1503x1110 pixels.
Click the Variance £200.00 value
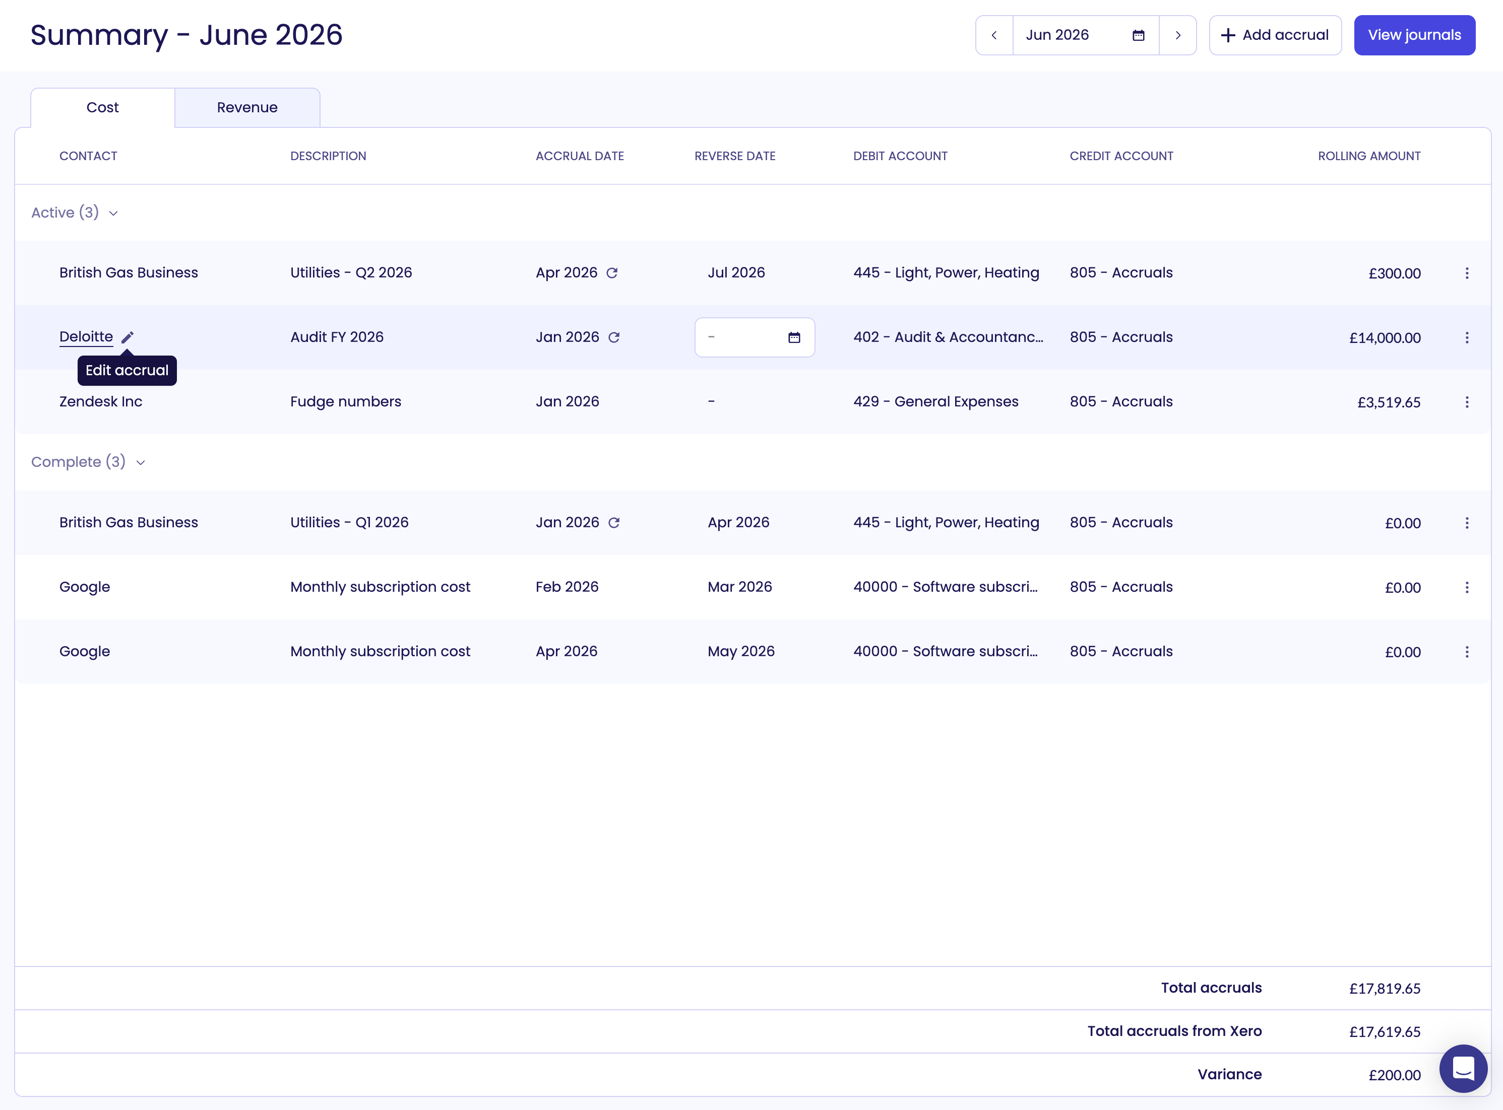pos(1395,1075)
